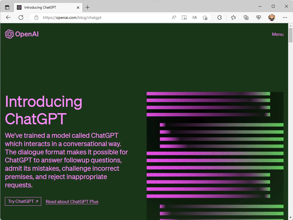Open the tab actions menu
The width and height of the screenshot is (293, 220).
[x=7, y=7]
